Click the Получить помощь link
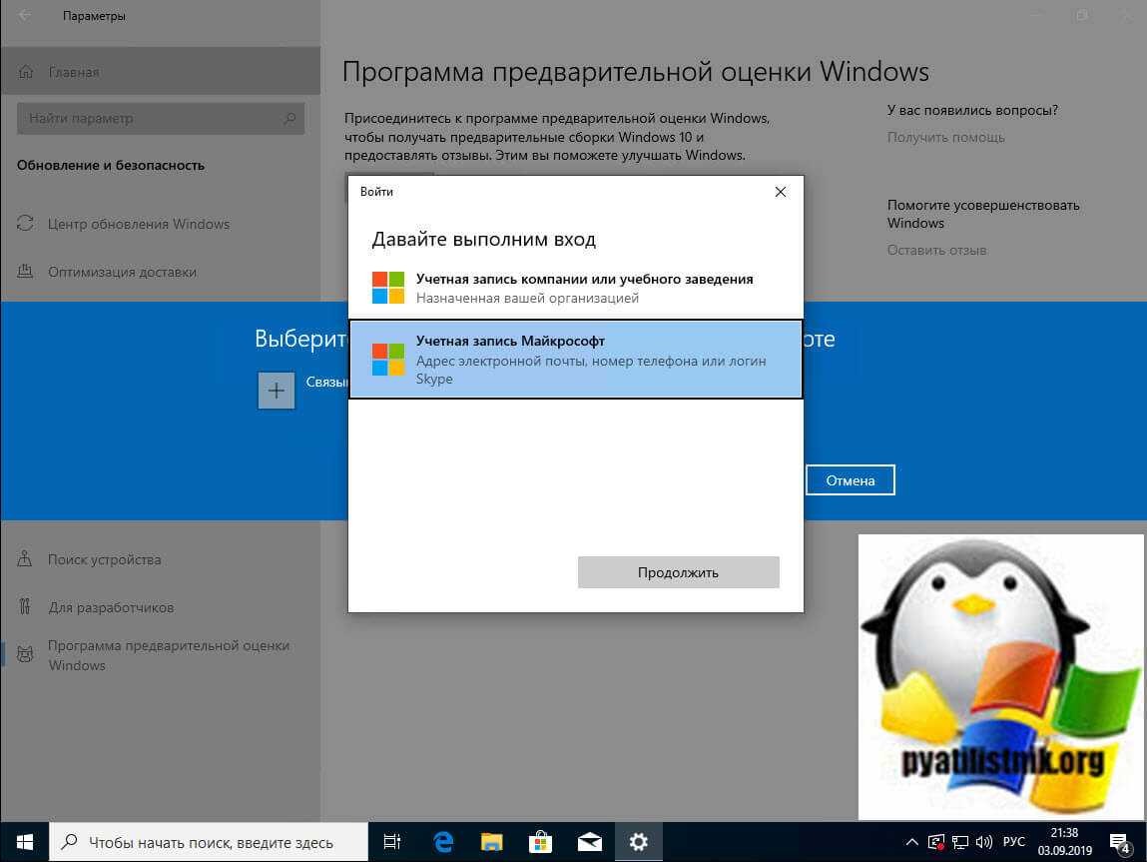Viewport: 1147px width, 862px height. pyautogui.click(x=945, y=137)
